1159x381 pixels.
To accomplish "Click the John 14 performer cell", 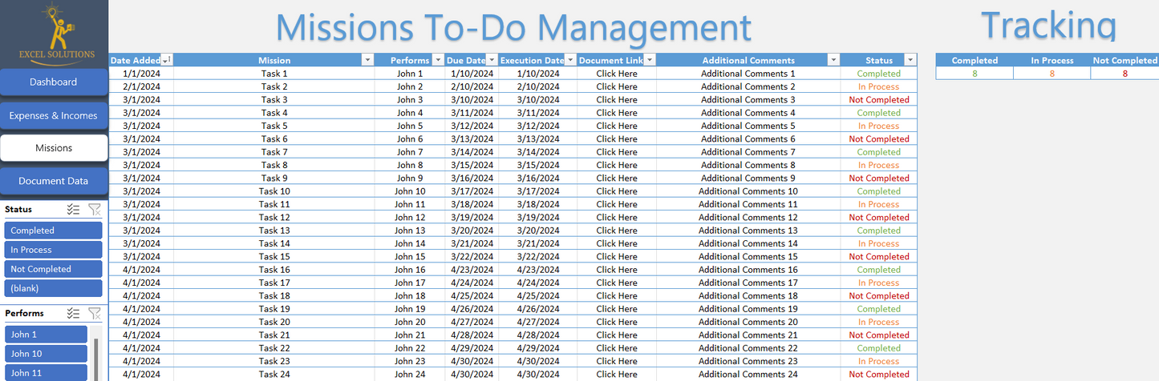I will pyautogui.click(x=410, y=243).
